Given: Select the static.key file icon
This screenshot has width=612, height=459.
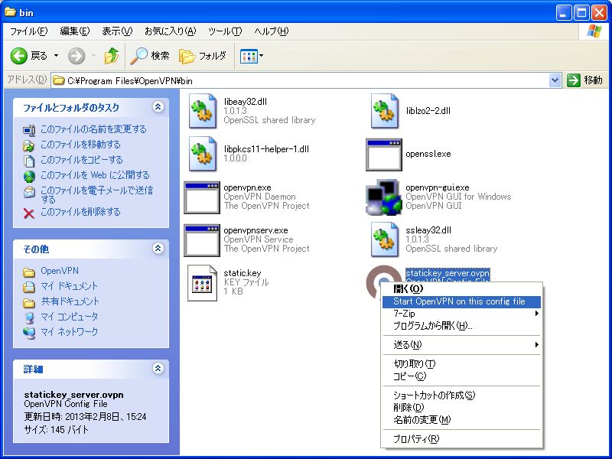Looking at the screenshot, I should click(x=202, y=283).
